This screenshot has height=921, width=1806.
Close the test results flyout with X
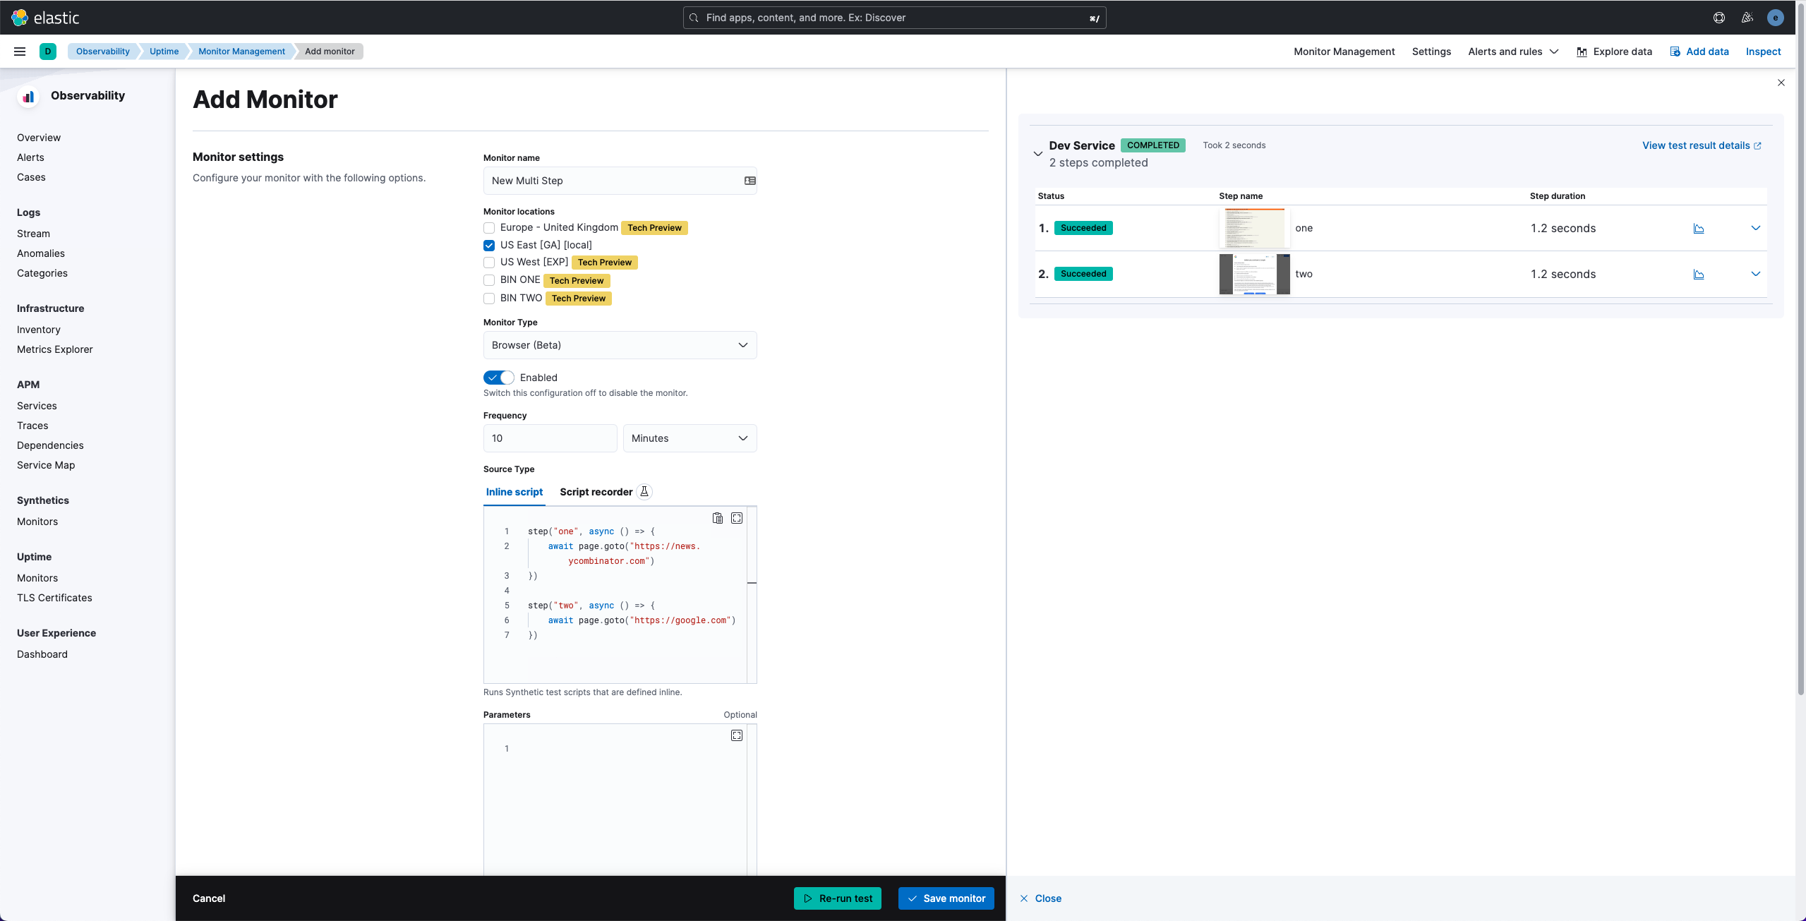(x=1781, y=83)
